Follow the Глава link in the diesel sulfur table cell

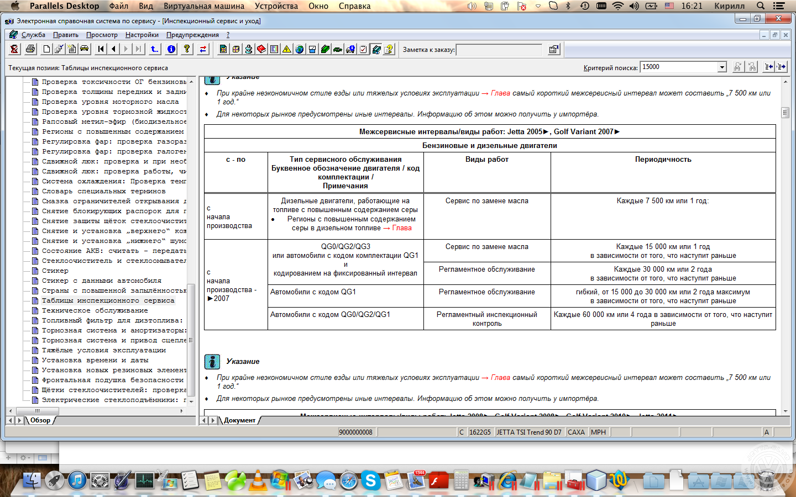(402, 228)
